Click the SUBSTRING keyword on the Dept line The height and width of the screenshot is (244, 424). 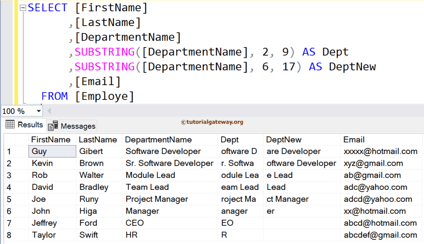[x=104, y=52]
